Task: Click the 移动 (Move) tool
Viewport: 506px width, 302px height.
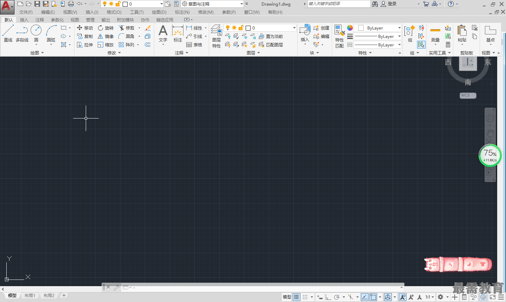Action: point(85,28)
